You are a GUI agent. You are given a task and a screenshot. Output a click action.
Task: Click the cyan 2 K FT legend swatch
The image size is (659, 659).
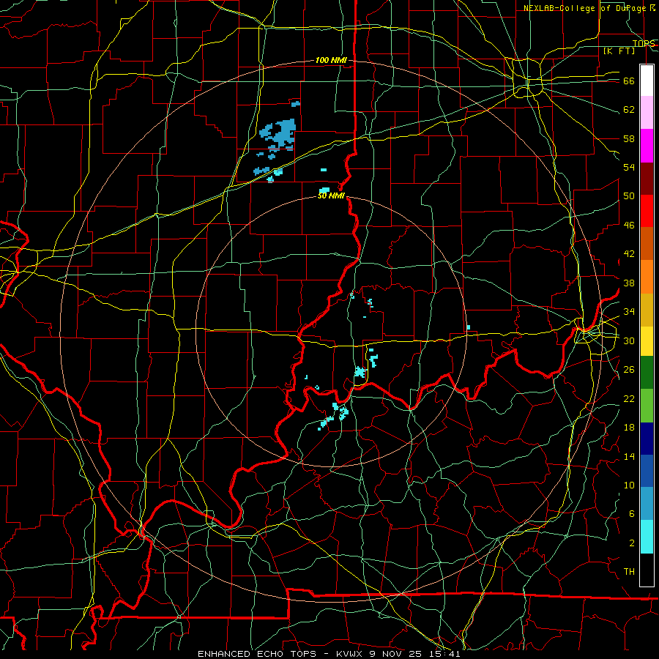pyautogui.click(x=647, y=537)
